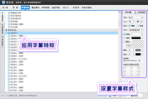Open the 字体 KaiTi font dropdown
Viewport: 148px width, 99px height.
136,18
